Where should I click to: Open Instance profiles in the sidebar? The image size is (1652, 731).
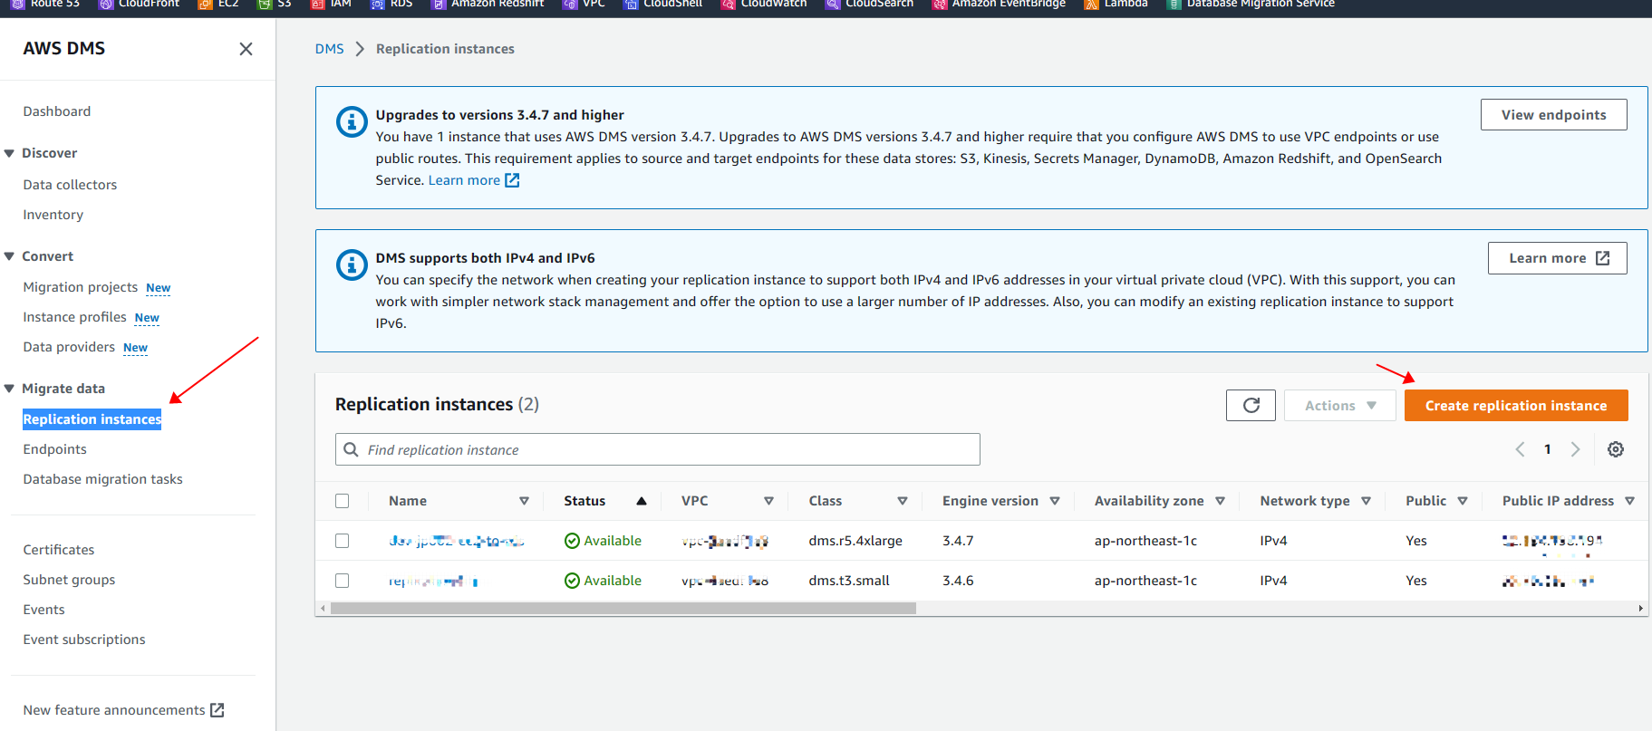point(75,317)
